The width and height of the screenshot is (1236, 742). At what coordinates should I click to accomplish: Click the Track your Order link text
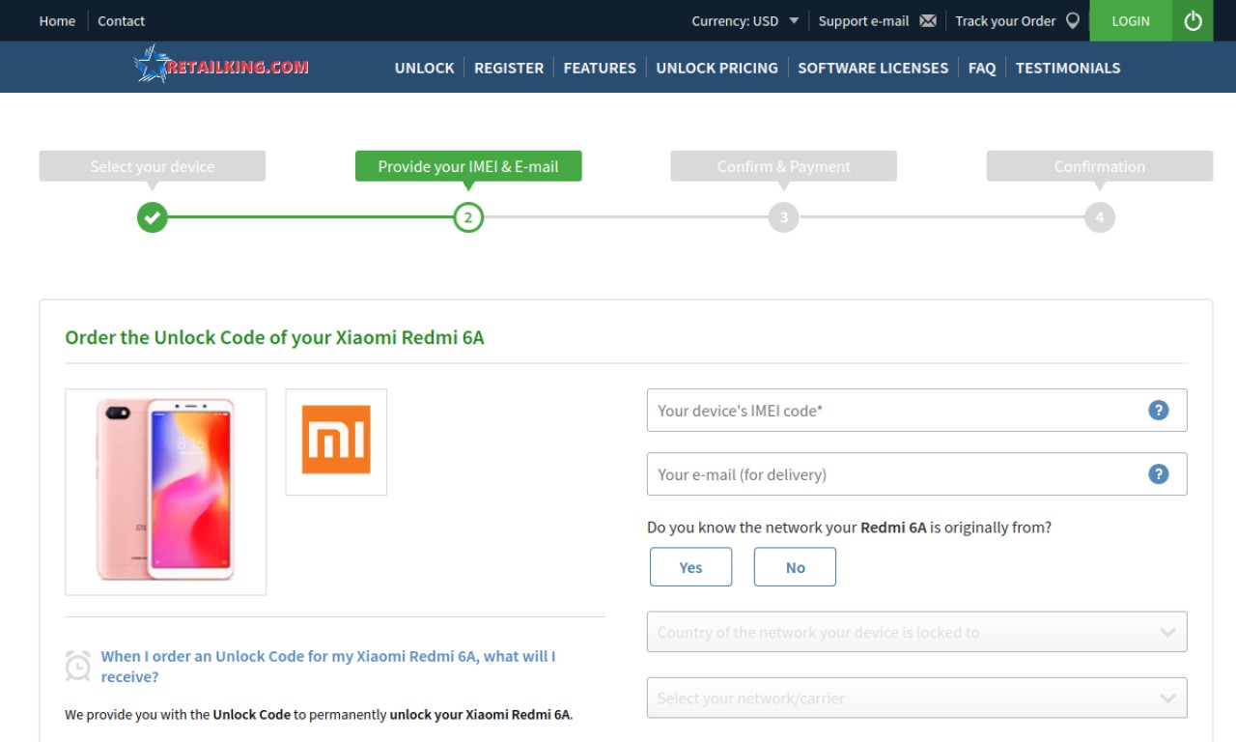pyautogui.click(x=1005, y=20)
